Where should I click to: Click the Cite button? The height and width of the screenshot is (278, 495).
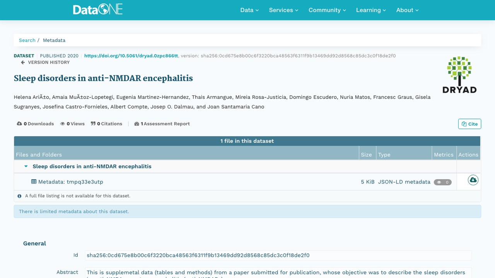(469, 124)
